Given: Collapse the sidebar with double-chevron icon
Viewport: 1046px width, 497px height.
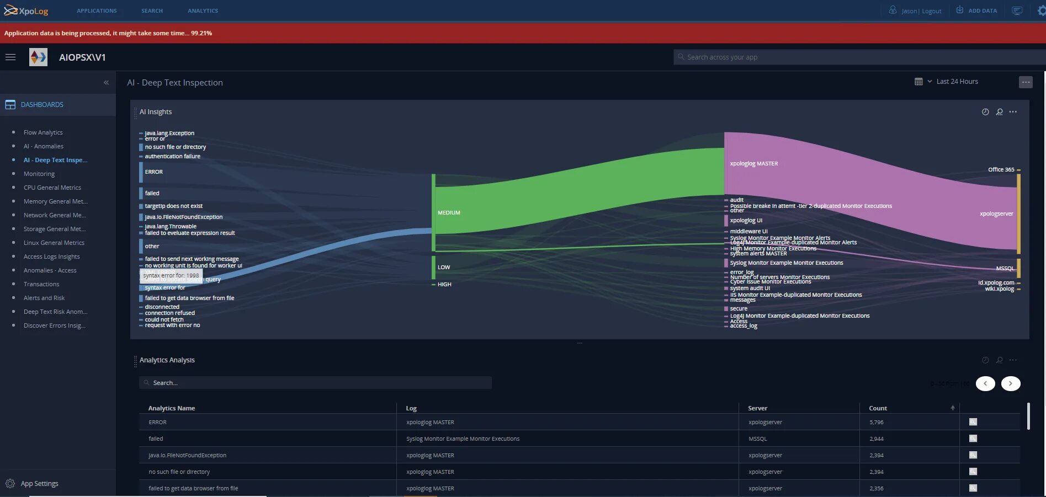Looking at the screenshot, I should coord(106,83).
